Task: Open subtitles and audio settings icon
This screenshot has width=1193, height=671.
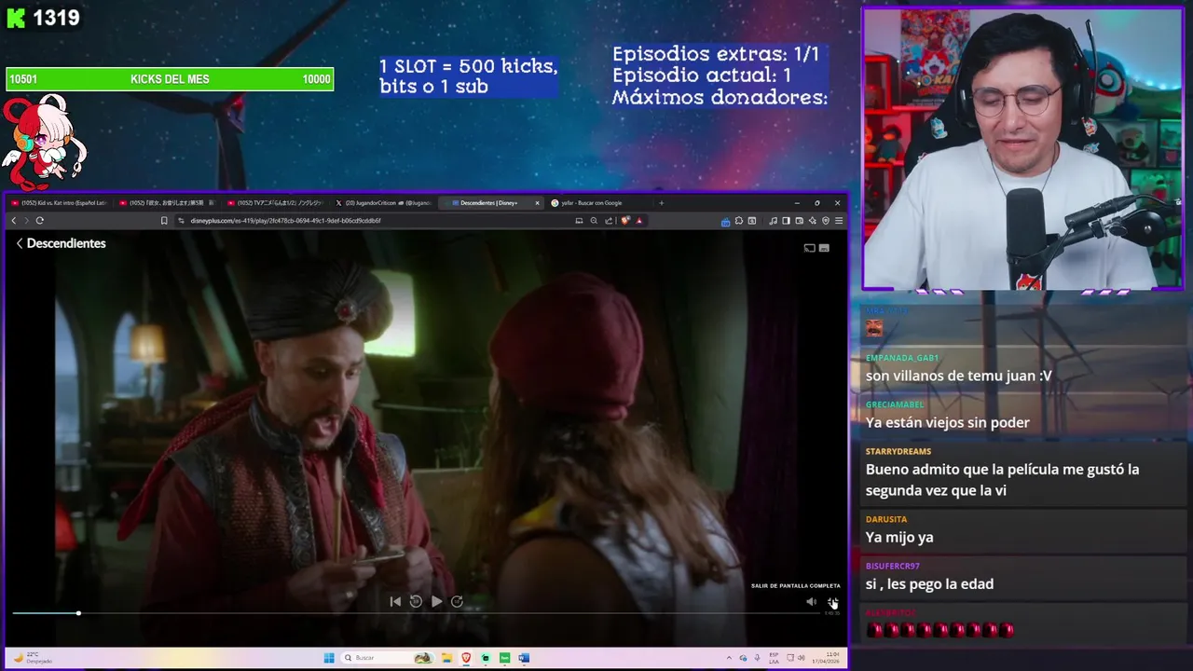Action: (824, 248)
